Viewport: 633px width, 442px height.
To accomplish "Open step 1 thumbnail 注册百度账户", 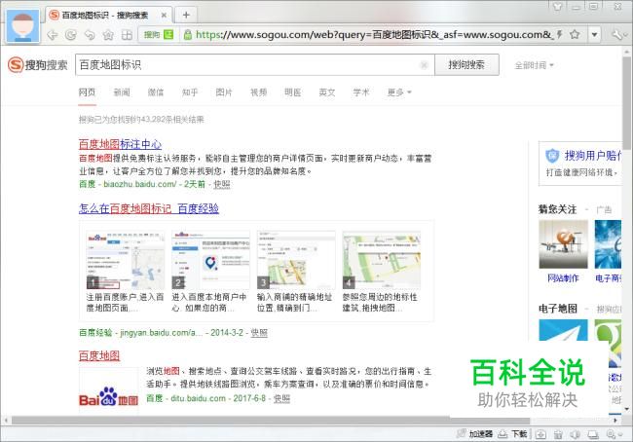I will point(126,260).
